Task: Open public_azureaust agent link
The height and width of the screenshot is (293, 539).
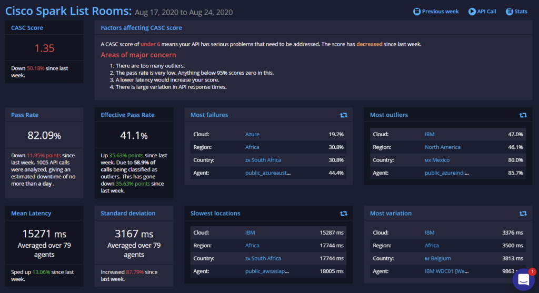Action: [268, 173]
